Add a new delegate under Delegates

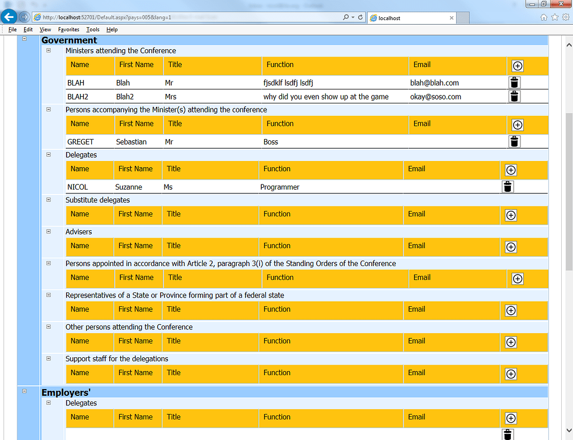510,170
